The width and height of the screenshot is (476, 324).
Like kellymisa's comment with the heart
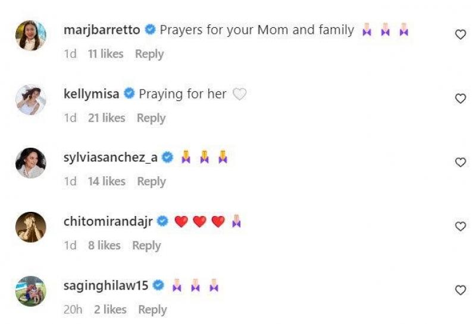click(x=460, y=99)
